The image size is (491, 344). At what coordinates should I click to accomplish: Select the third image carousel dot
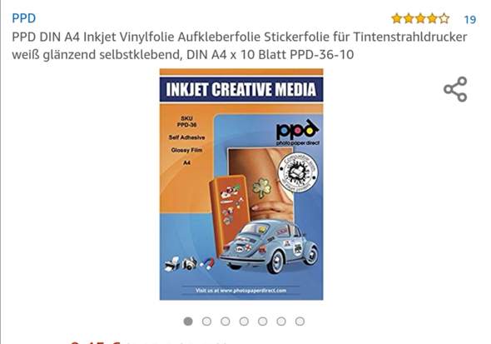pyautogui.click(x=226, y=322)
